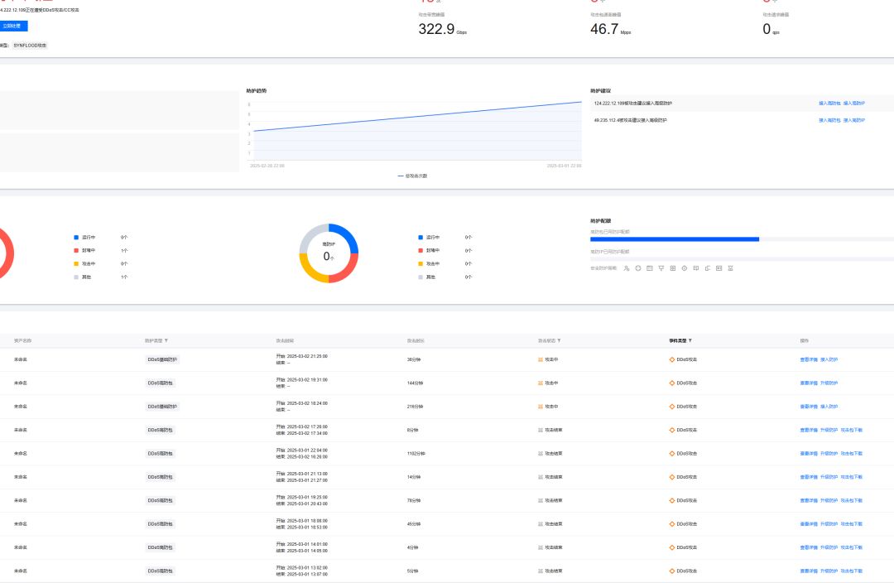
Task: Open the 攻击状态 column filter
Action: pos(559,340)
